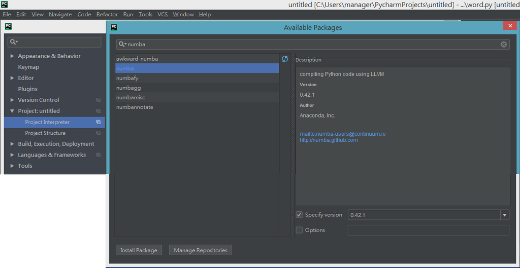Click project-level icon beside Project Structure
520x268 pixels.
click(98, 133)
